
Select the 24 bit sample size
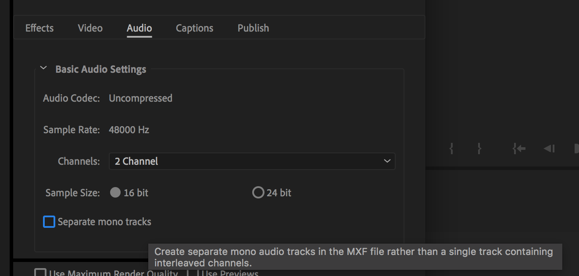[258, 192]
